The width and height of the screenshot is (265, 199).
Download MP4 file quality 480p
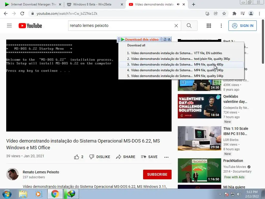click(181, 65)
